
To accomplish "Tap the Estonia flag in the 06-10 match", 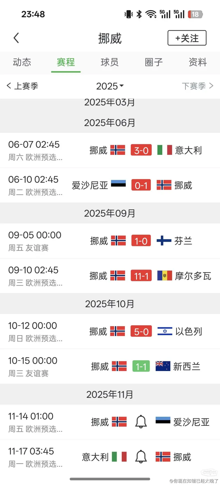I will pyautogui.click(x=118, y=184).
